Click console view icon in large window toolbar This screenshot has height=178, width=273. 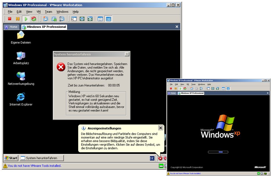(x=108, y=19)
